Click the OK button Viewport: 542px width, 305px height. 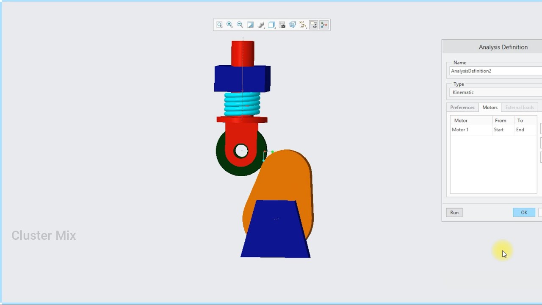[x=524, y=213]
